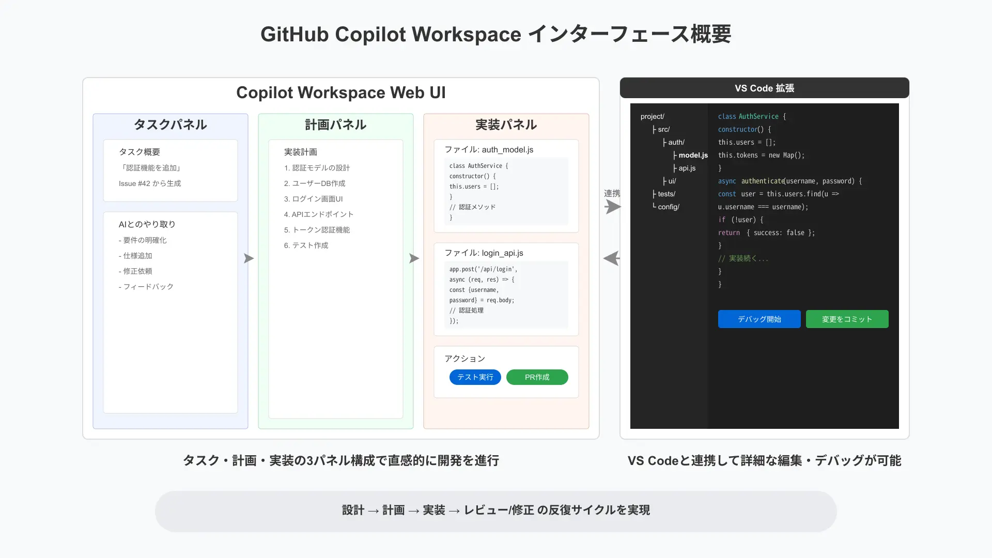Click the // 認証メソッド comment in auth_model.js
This screenshot has height=558, width=992.
click(472, 207)
